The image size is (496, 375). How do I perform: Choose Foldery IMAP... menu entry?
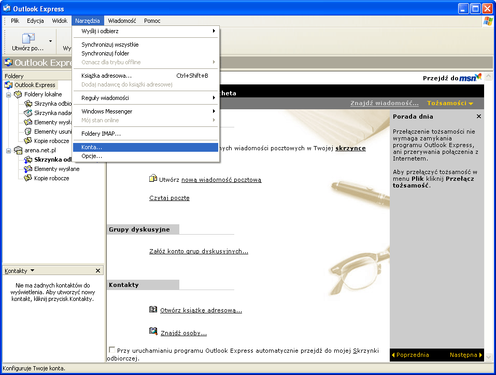coord(146,134)
